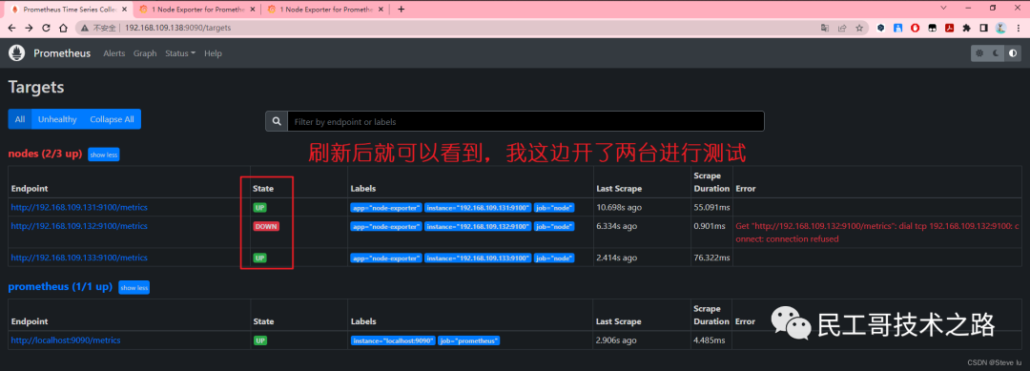
Task: Open the blue square extension icon
Action: tap(898, 29)
